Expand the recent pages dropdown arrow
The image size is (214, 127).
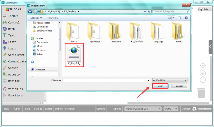(x=39, y=12)
